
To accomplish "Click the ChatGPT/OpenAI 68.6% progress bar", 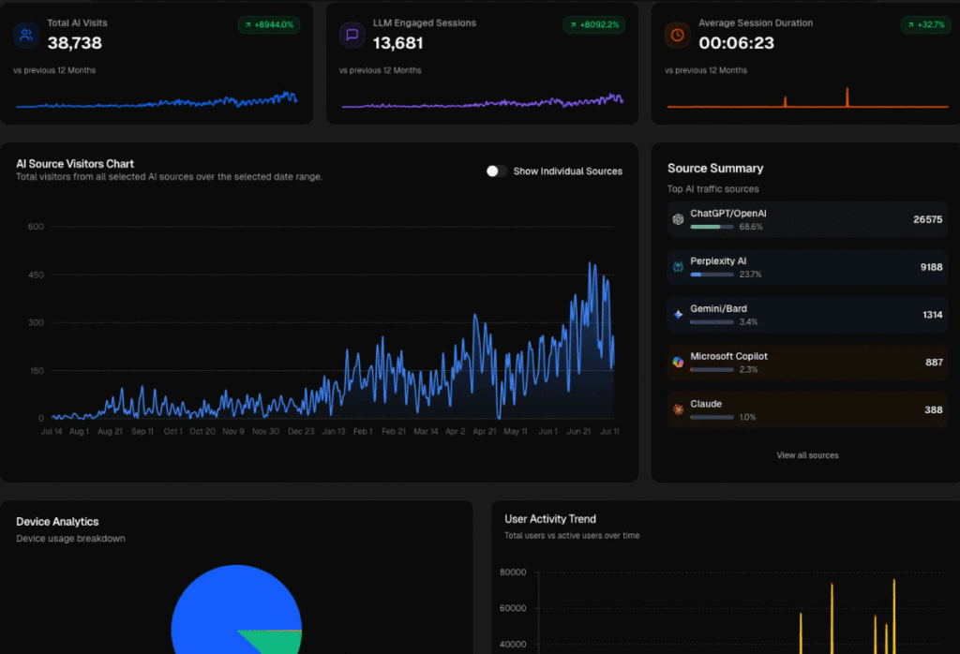I will pos(712,227).
